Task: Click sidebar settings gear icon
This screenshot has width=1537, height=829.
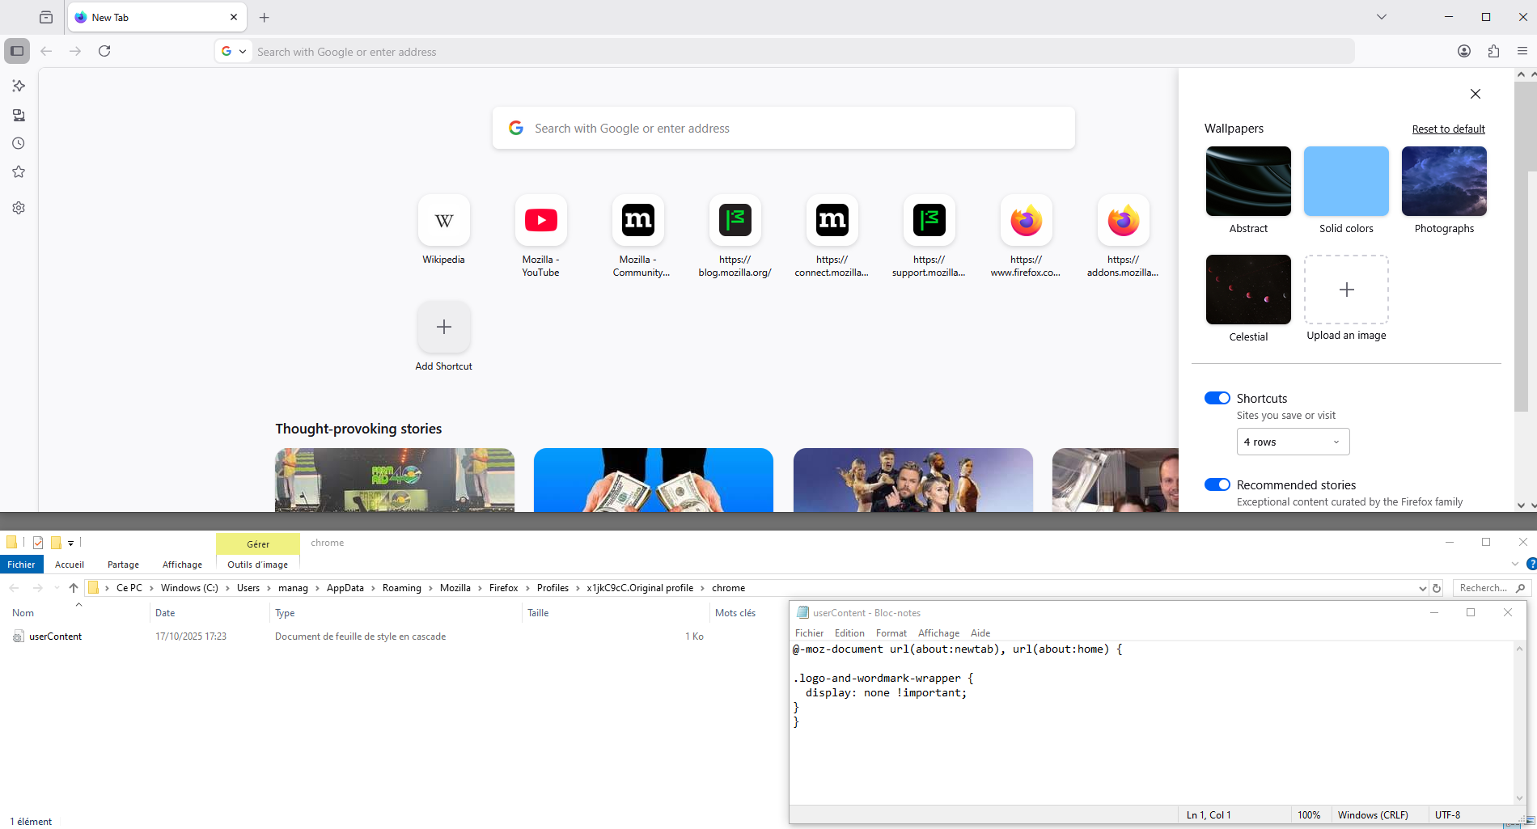Action: [x=19, y=208]
